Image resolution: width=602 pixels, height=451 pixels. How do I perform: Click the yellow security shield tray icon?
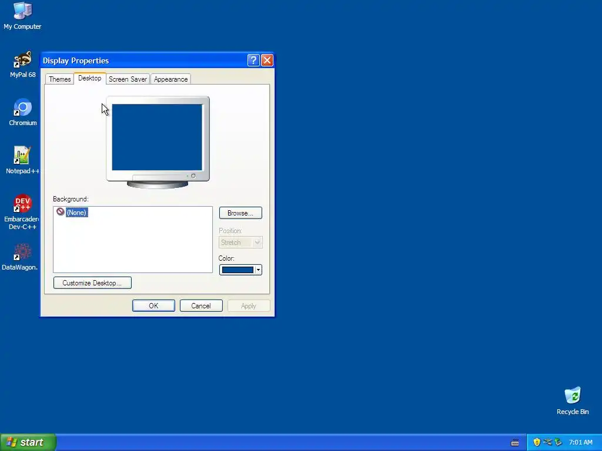point(537,442)
